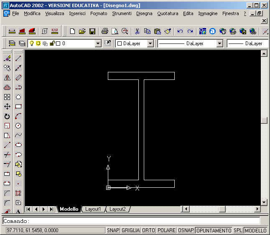Click the Move tool
Viewport: 270px width, 235px height.
tap(7, 107)
